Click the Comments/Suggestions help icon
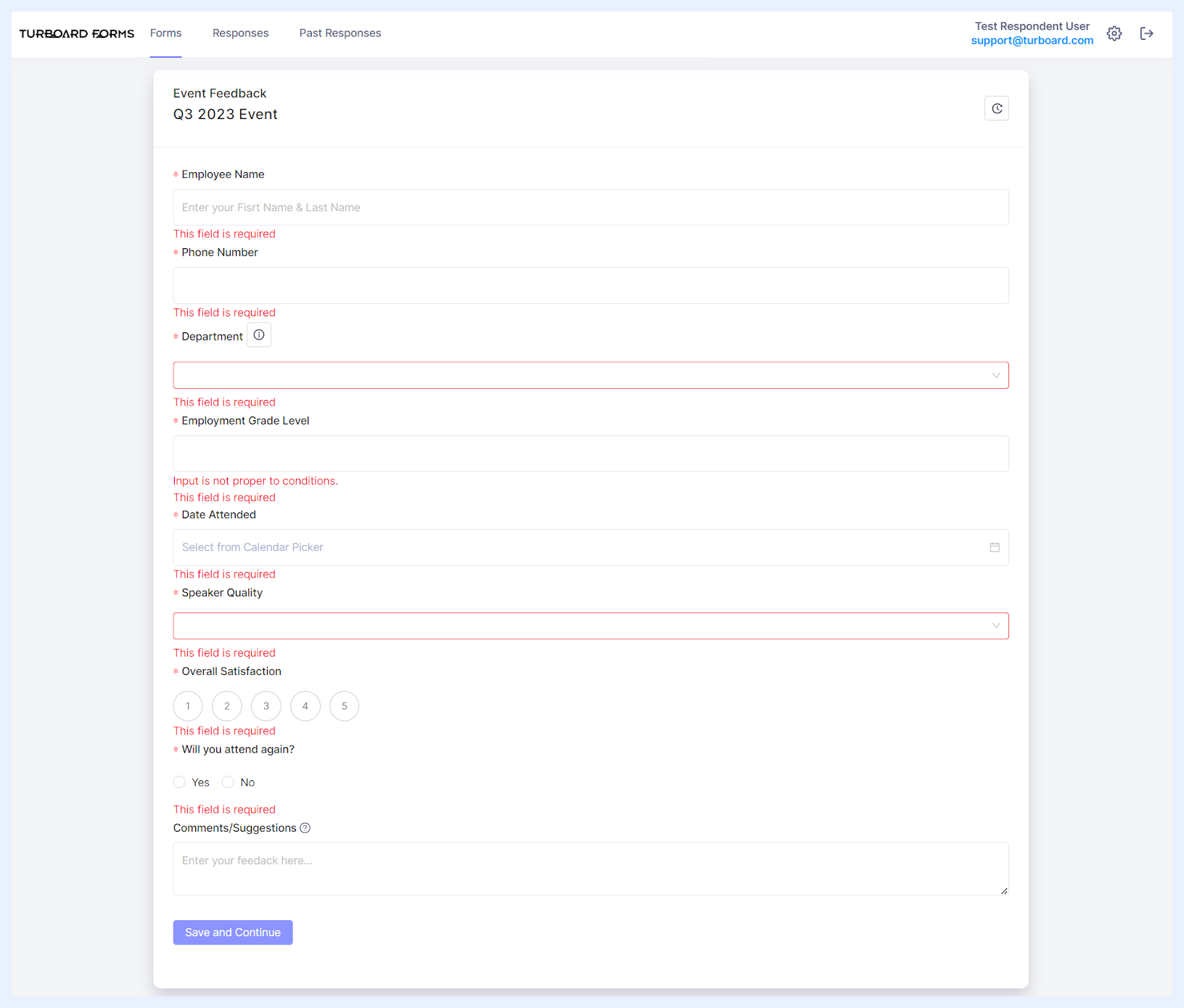Viewport: 1184px width, 1008px height. click(x=305, y=828)
